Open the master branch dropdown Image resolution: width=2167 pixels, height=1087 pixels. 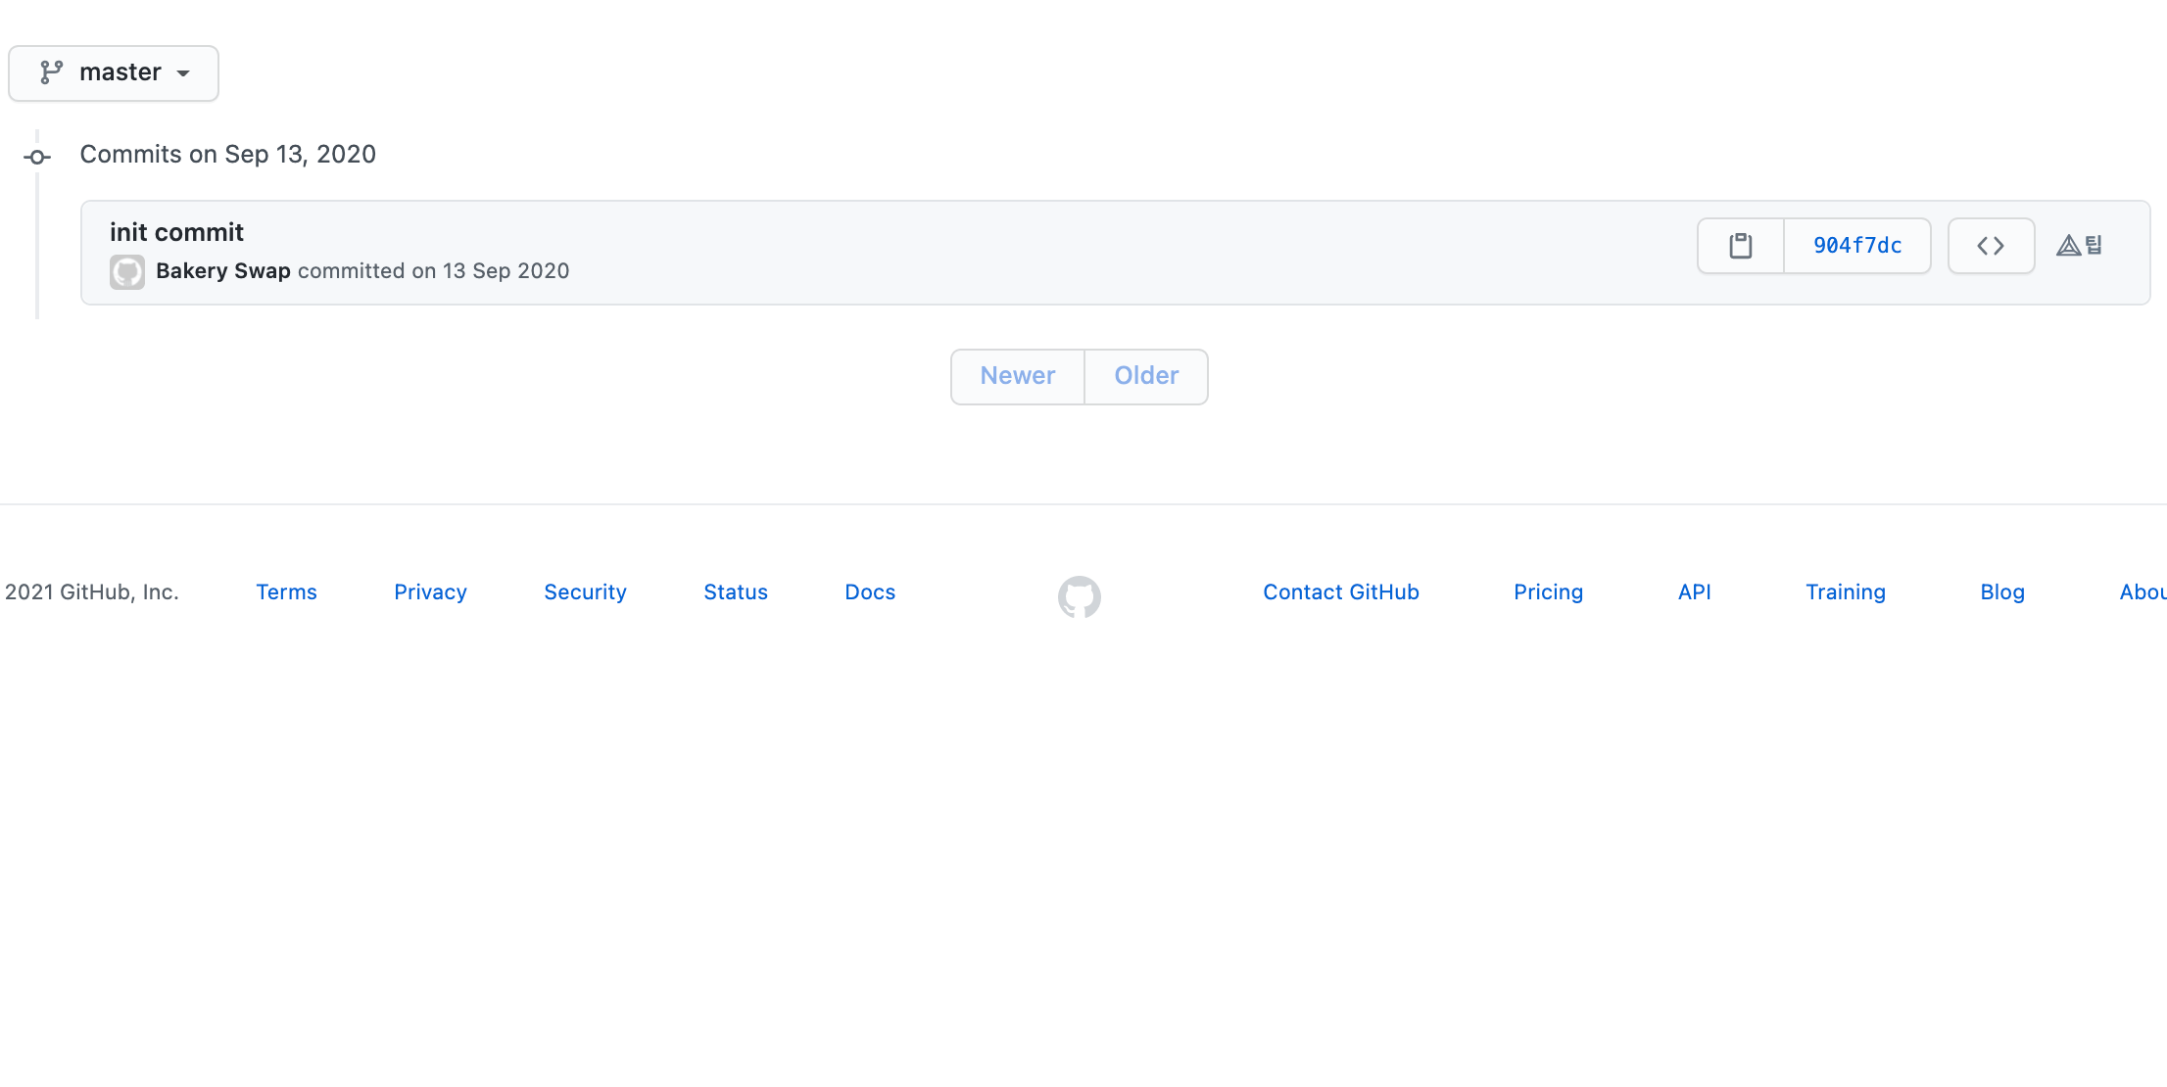pyautogui.click(x=114, y=73)
